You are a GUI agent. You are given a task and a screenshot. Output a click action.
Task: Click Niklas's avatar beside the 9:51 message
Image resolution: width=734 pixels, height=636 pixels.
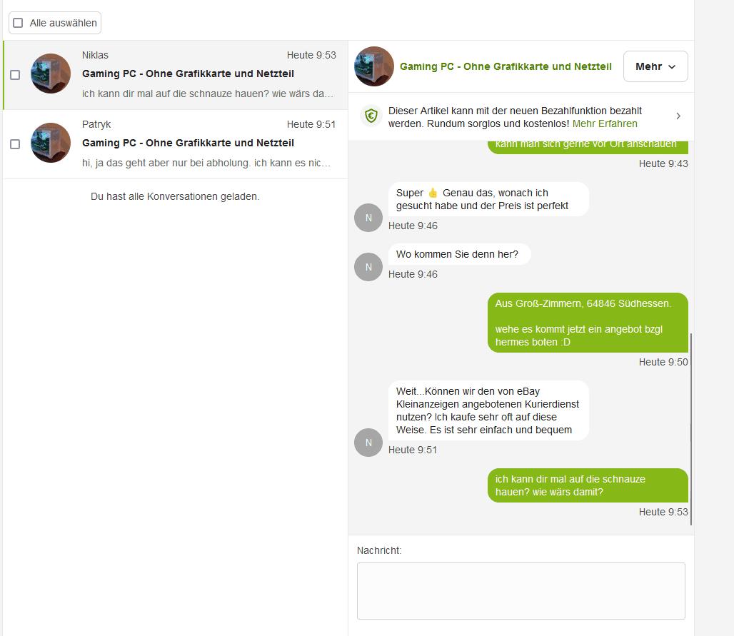click(x=368, y=443)
